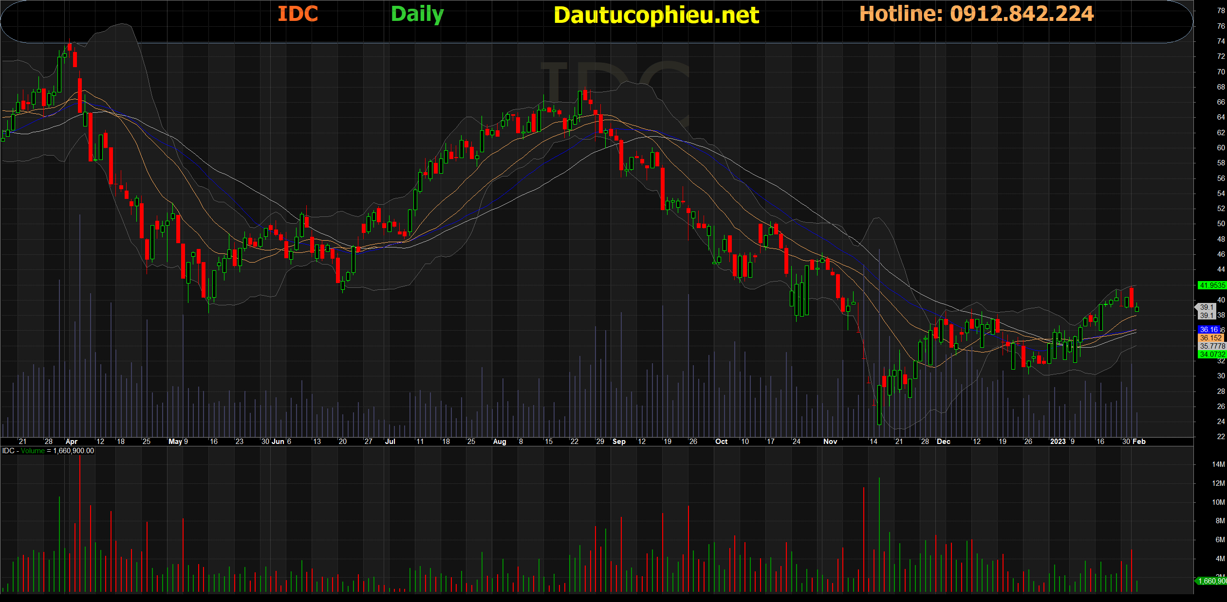This screenshot has width=1227, height=602.
Task: Click the Sep label on date axis
Action: tap(619, 442)
